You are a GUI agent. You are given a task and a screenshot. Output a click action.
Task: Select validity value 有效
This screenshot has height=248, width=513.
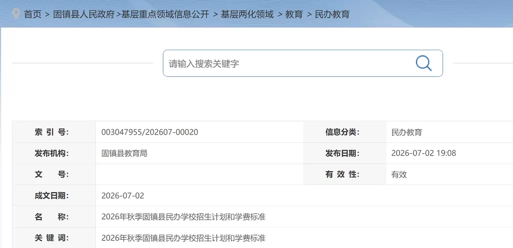(399, 175)
